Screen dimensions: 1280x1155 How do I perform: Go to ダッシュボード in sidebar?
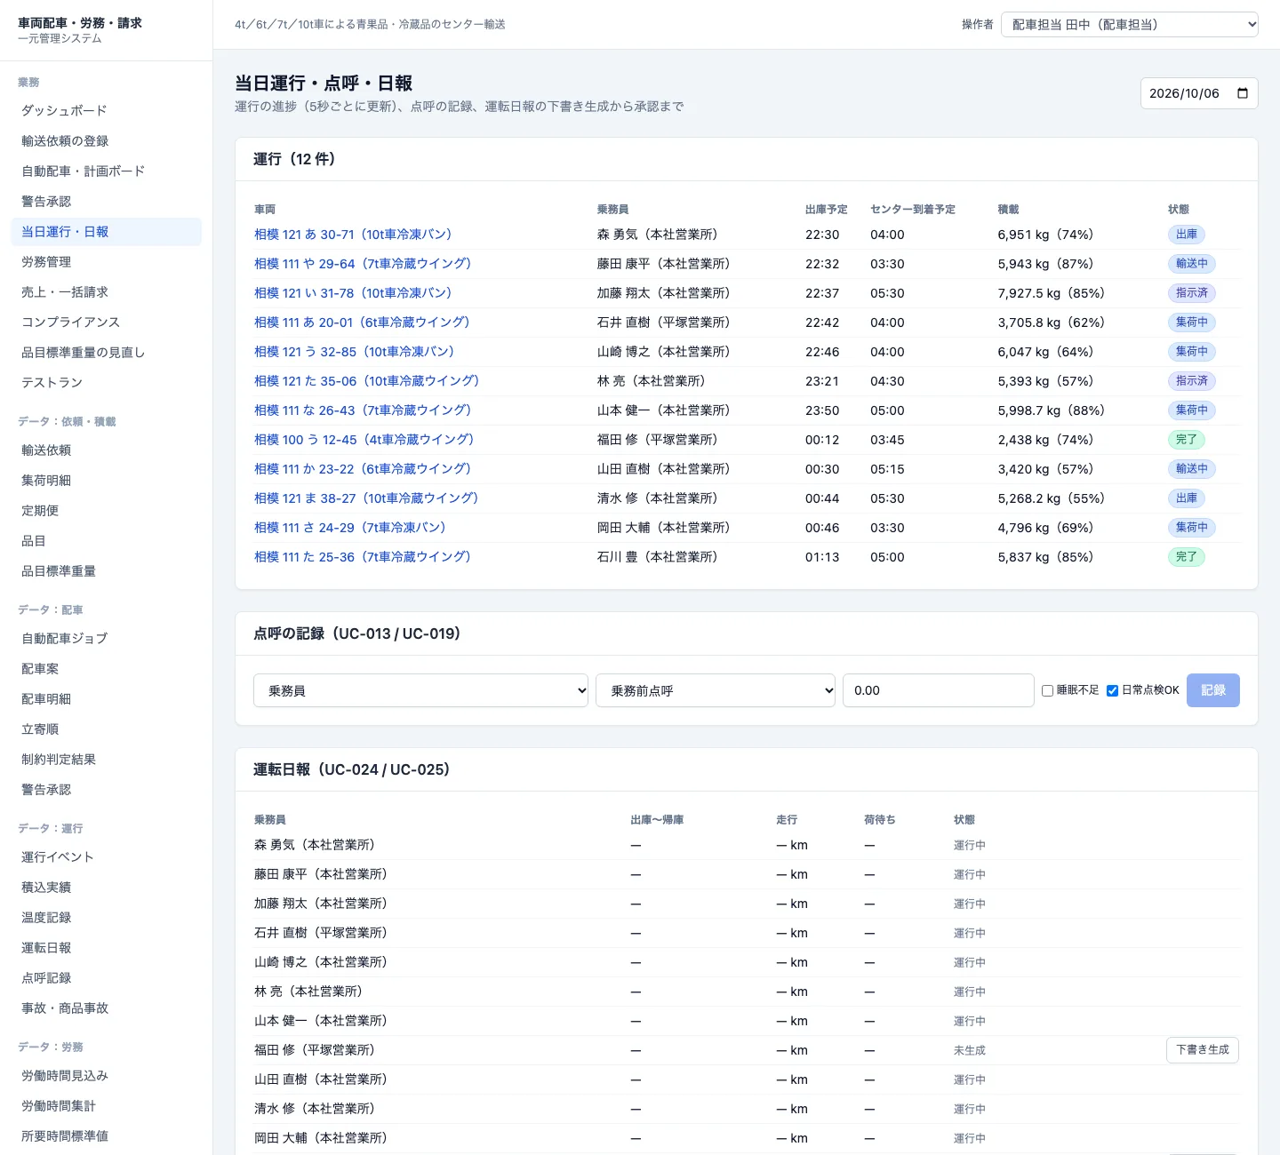(106, 111)
